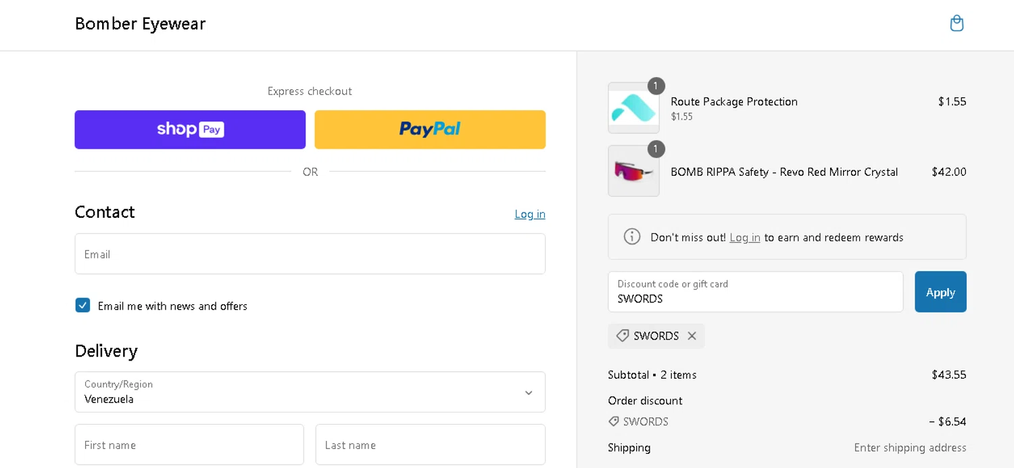The image size is (1014, 468).
Task: Pay with Shop Pay express checkout
Action: pyautogui.click(x=190, y=129)
